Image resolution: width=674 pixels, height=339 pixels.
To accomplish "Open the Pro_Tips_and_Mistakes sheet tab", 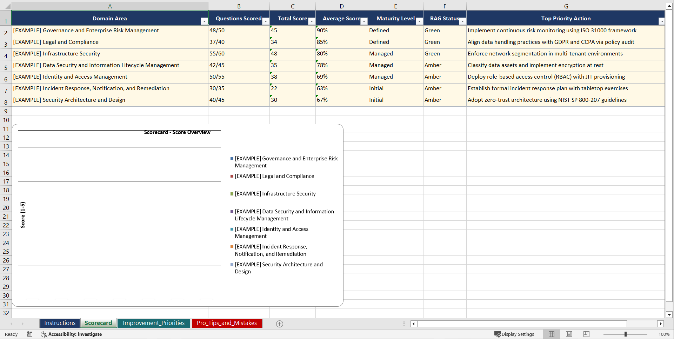I will point(227,323).
